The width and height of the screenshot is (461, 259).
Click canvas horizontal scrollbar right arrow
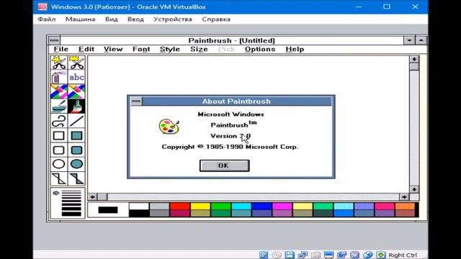(404, 197)
